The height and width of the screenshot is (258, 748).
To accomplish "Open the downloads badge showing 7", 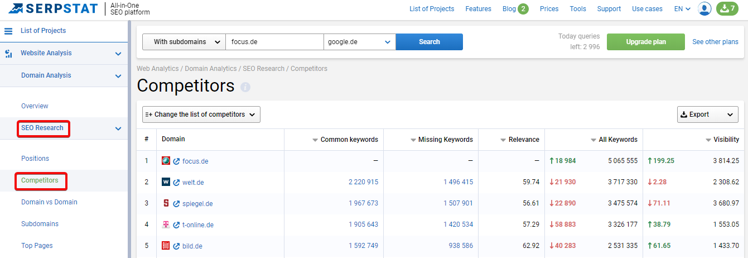I will [x=727, y=8].
